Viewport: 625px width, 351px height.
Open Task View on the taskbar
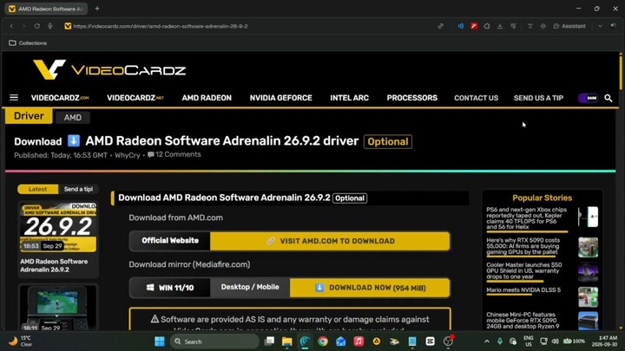pyautogui.click(x=269, y=341)
